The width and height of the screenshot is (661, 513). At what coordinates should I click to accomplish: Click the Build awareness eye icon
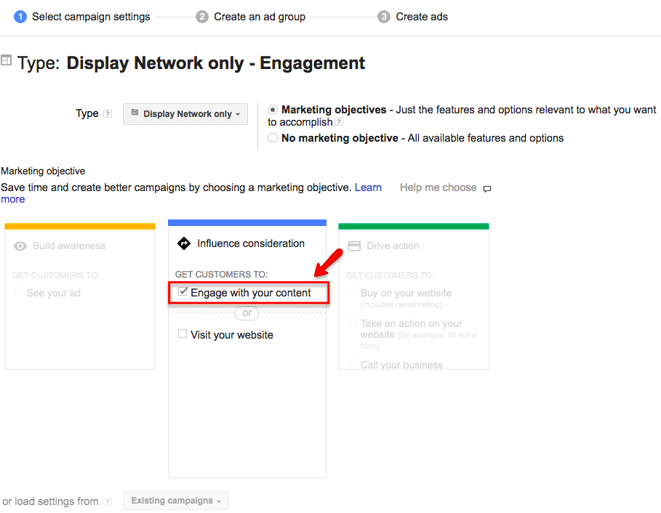[x=20, y=246]
